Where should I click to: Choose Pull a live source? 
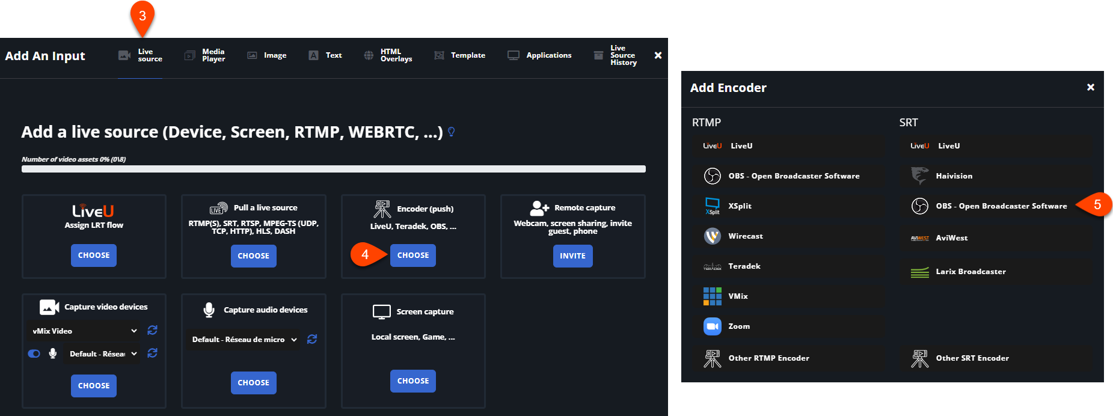click(254, 256)
